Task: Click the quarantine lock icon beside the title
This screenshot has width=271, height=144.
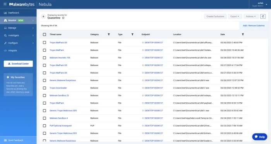Action: [43, 16]
